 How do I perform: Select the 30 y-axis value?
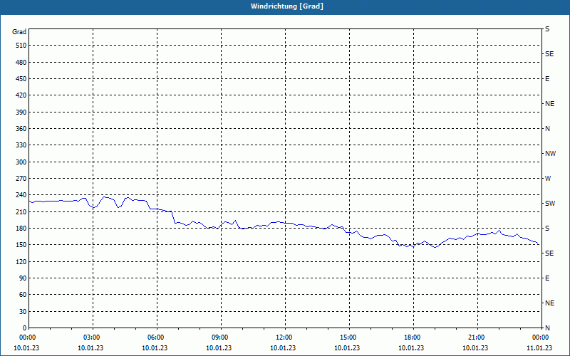[x=23, y=311]
